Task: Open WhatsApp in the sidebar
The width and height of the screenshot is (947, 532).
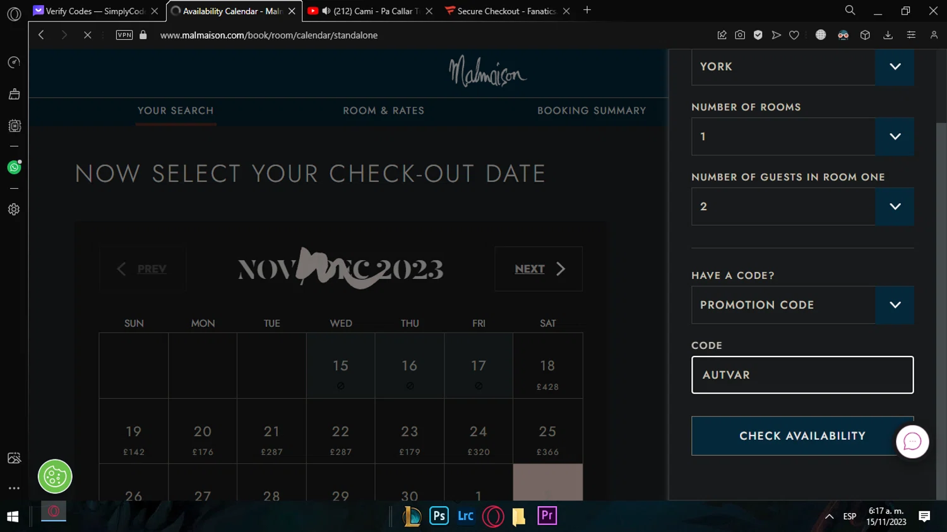Action: click(x=14, y=167)
